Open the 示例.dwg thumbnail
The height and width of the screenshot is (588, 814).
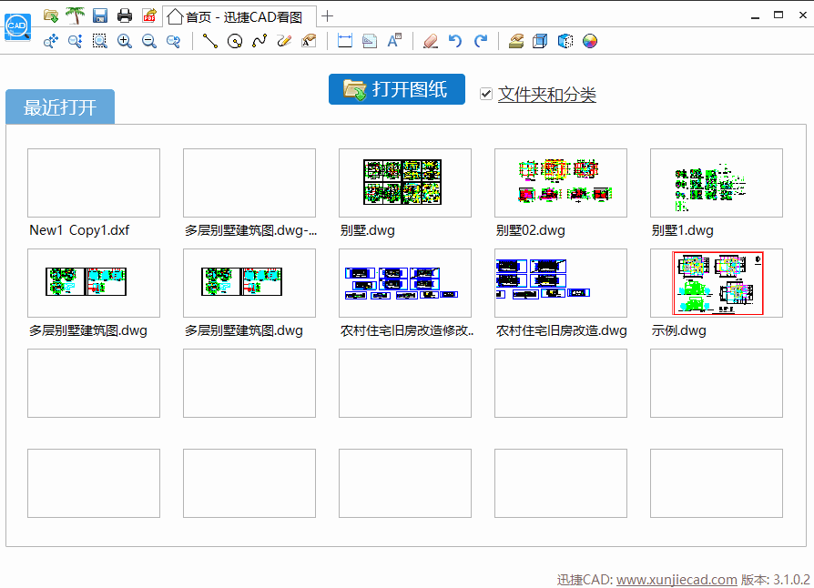[x=717, y=283]
